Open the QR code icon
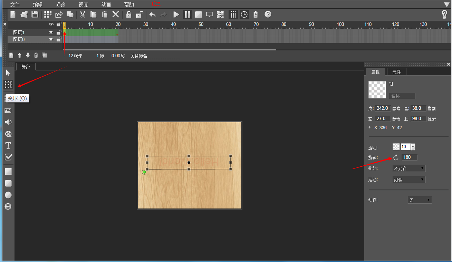The width and height of the screenshot is (452, 262). (x=220, y=14)
